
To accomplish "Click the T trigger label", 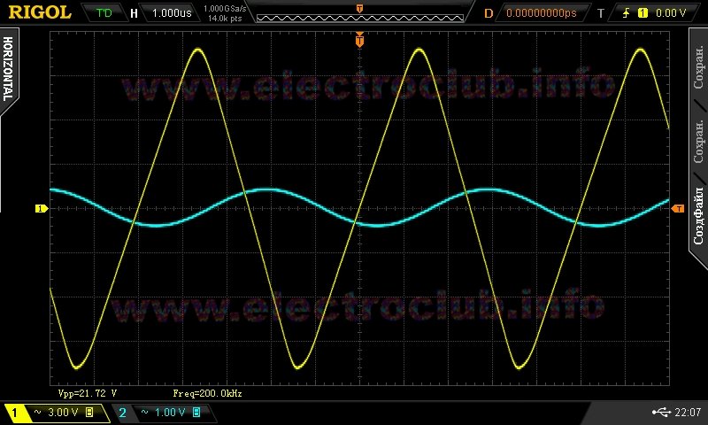I will tap(601, 13).
